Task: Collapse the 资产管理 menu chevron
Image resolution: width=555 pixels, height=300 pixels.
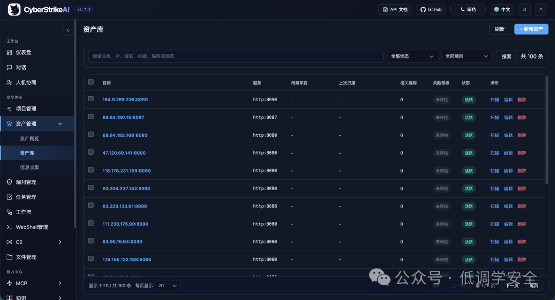Action: pos(60,124)
